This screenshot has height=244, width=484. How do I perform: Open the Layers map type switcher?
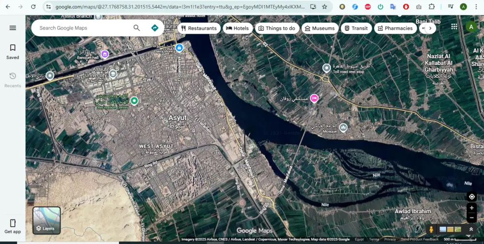pyautogui.click(x=46, y=221)
